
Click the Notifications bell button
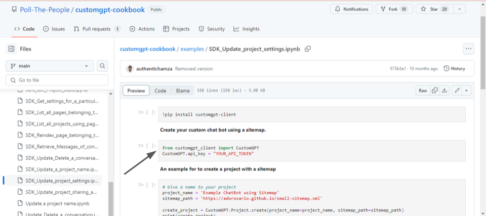(351, 9)
